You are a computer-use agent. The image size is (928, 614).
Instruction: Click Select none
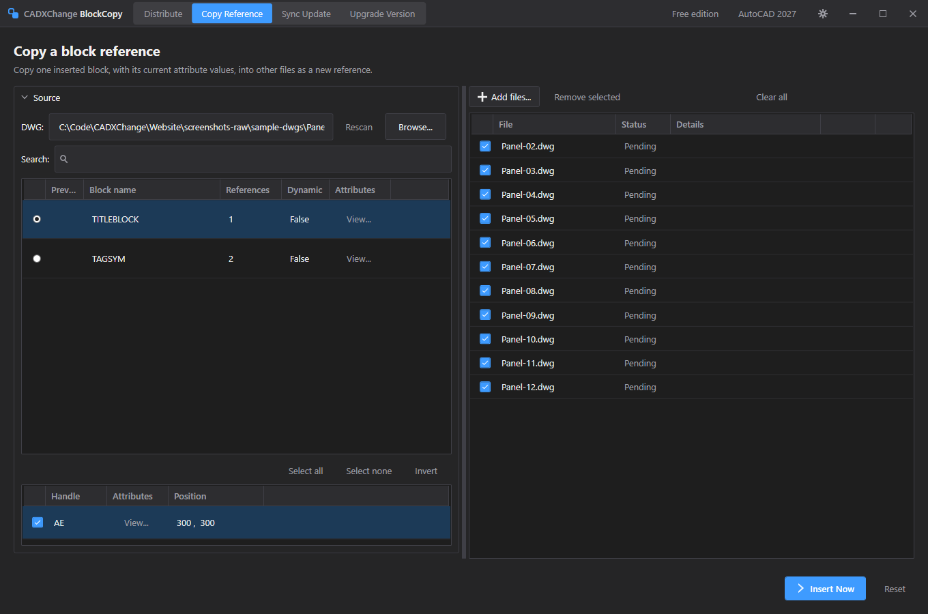click(x=368, y=471)
